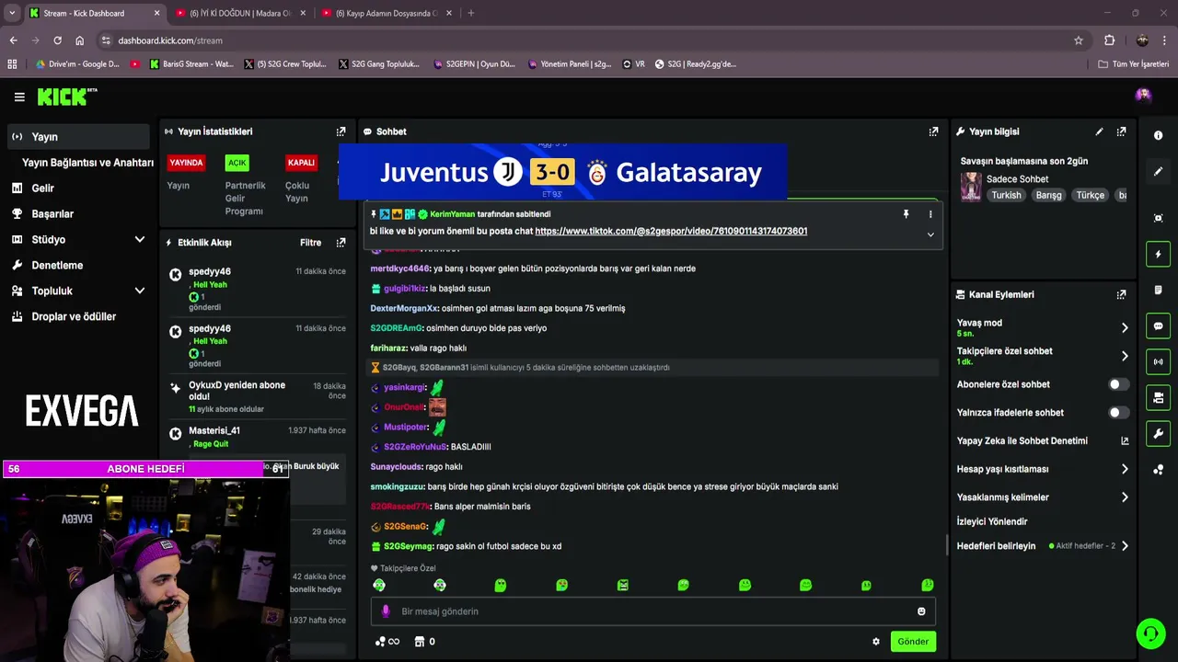Open the green headset support button
The height and width of the screenshot is (662, 1178).
tap(1149, 633)
